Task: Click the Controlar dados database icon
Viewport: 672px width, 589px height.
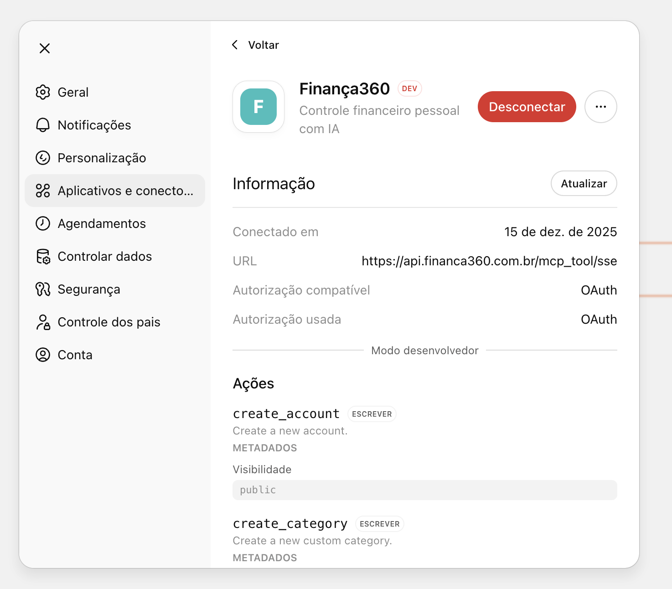Action: tap(43, 256)
